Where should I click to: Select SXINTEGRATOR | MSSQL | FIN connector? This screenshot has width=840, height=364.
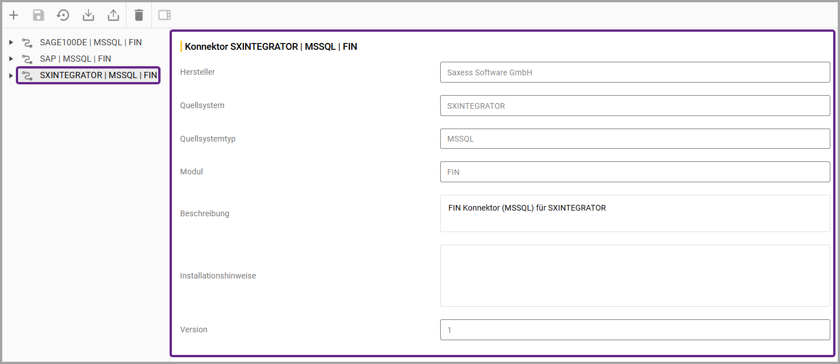98,75
